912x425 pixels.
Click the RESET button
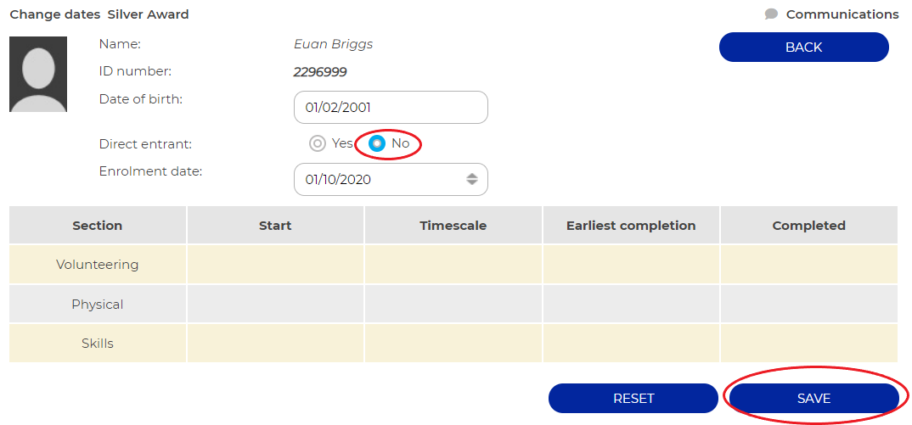click(x=633, y=398)
